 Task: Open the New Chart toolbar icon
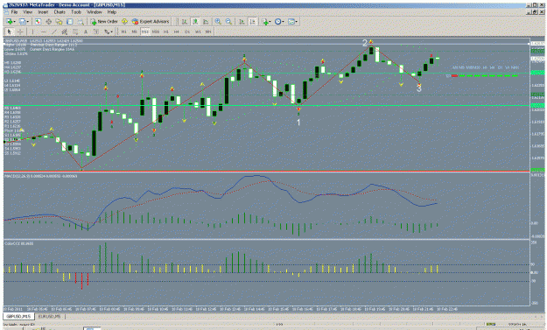[9, 22]
